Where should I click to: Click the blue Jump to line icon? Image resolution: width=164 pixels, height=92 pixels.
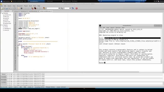coord(73,8)
